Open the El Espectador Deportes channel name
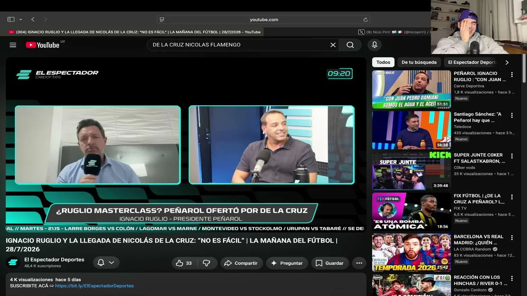This screenshot has width=527, height=296. 54,259
